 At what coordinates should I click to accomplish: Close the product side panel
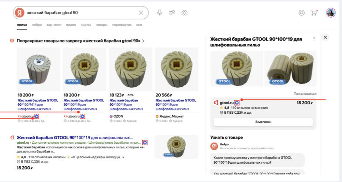(325, 37)
